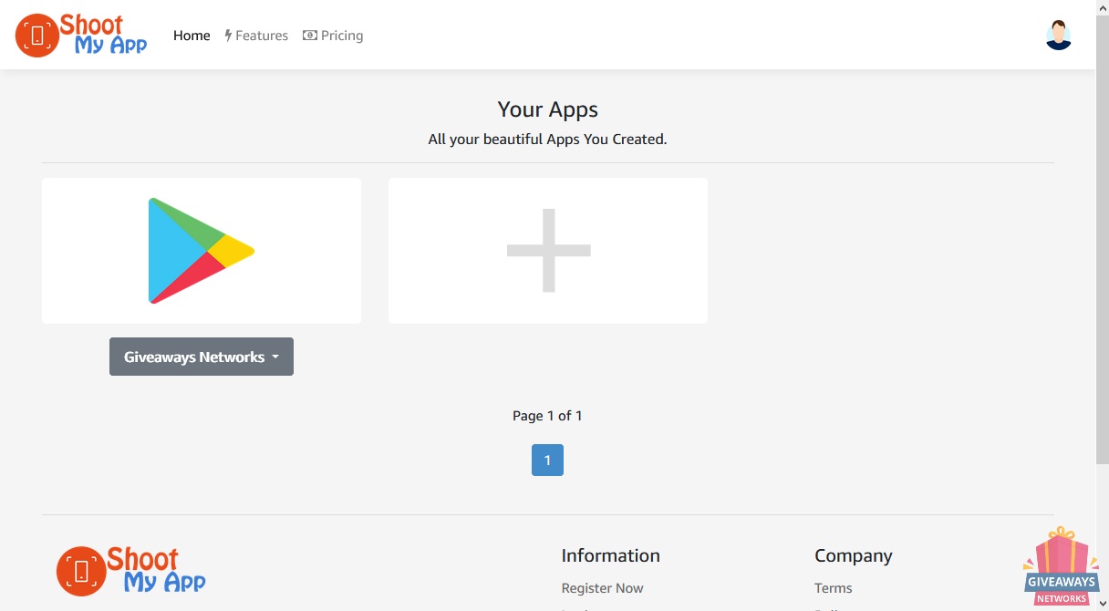Open the Terms footer link
This screenshot has width=1109, height=611.
(x=834, y=588)
